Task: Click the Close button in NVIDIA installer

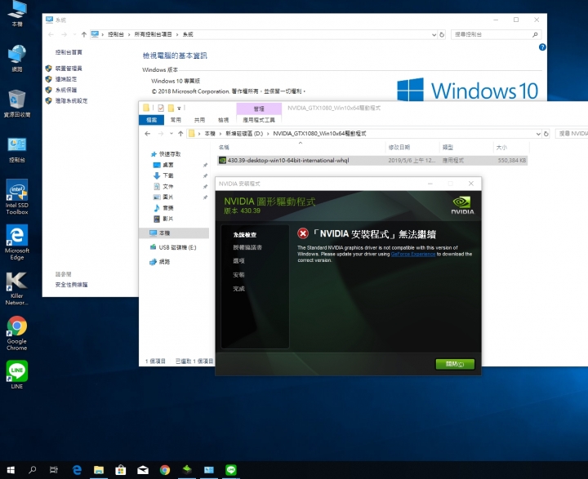Action: (x=455, y=364)
